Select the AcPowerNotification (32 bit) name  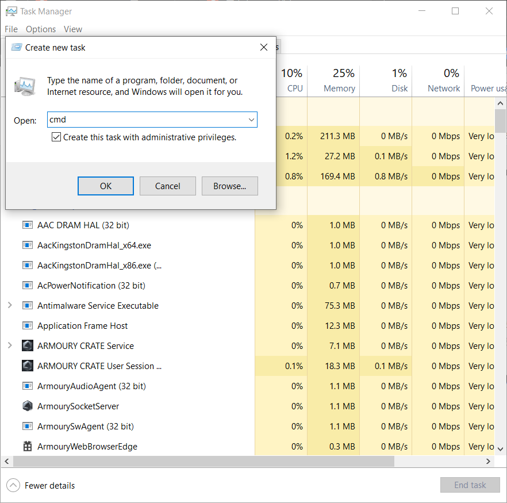click(91, 286)
